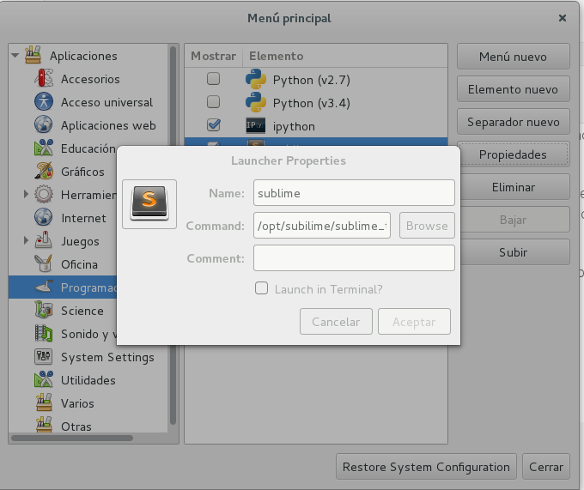Select Utilidades in the category tree
Viewport: 584px width, 490px height.
(88, 380)
